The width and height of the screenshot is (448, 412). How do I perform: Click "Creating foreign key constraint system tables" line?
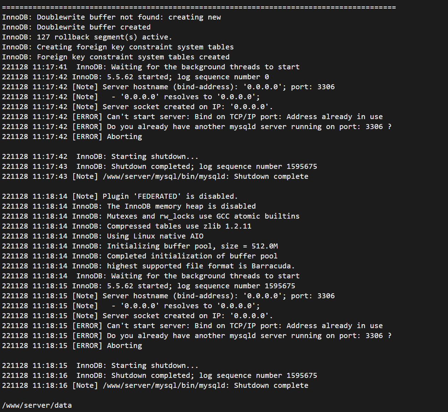[x=118, y=47]
